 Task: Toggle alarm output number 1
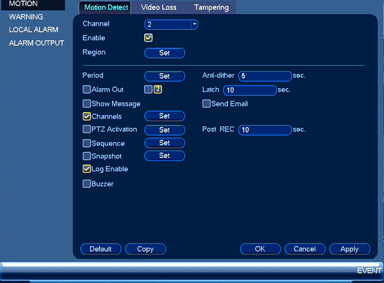pos(149,89)
